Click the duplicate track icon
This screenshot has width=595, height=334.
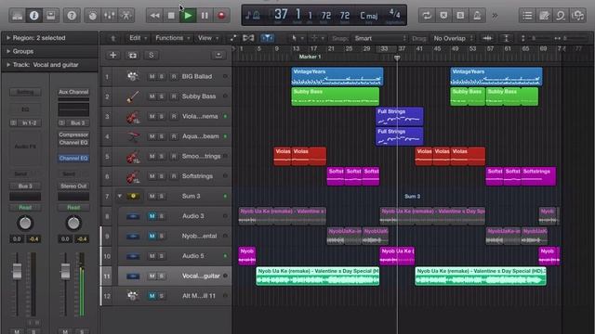click(x=132, y=56)
